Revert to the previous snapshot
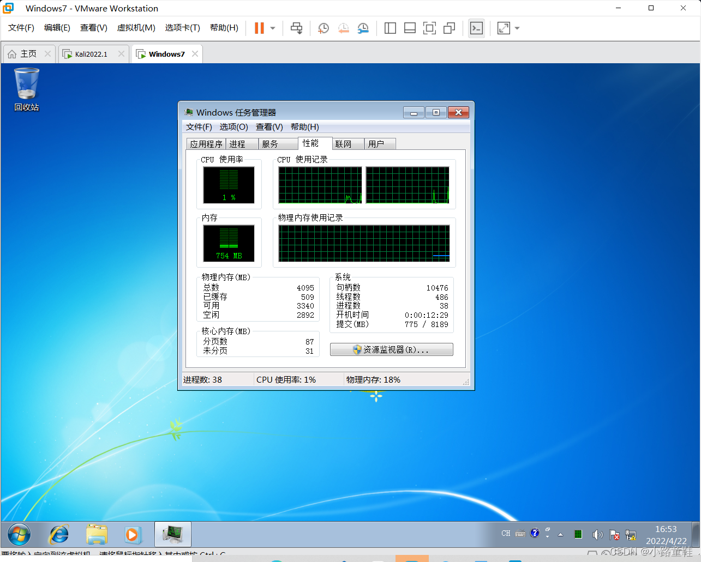This screenshot has height=562, width=701. 343,28
